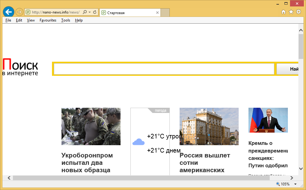Click the horizontal scrollbar thumb
Image resolution: width=306 pixels, height=190 pixels.
click(x=141, y=178)
